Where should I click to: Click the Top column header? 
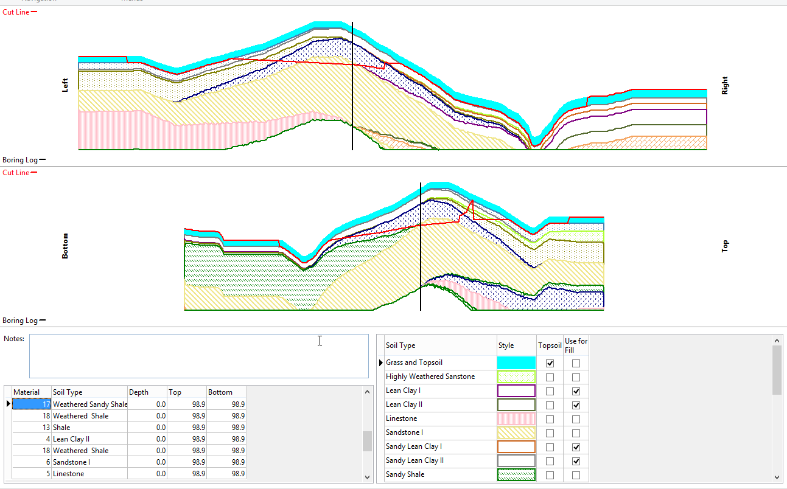click(187, 392)
